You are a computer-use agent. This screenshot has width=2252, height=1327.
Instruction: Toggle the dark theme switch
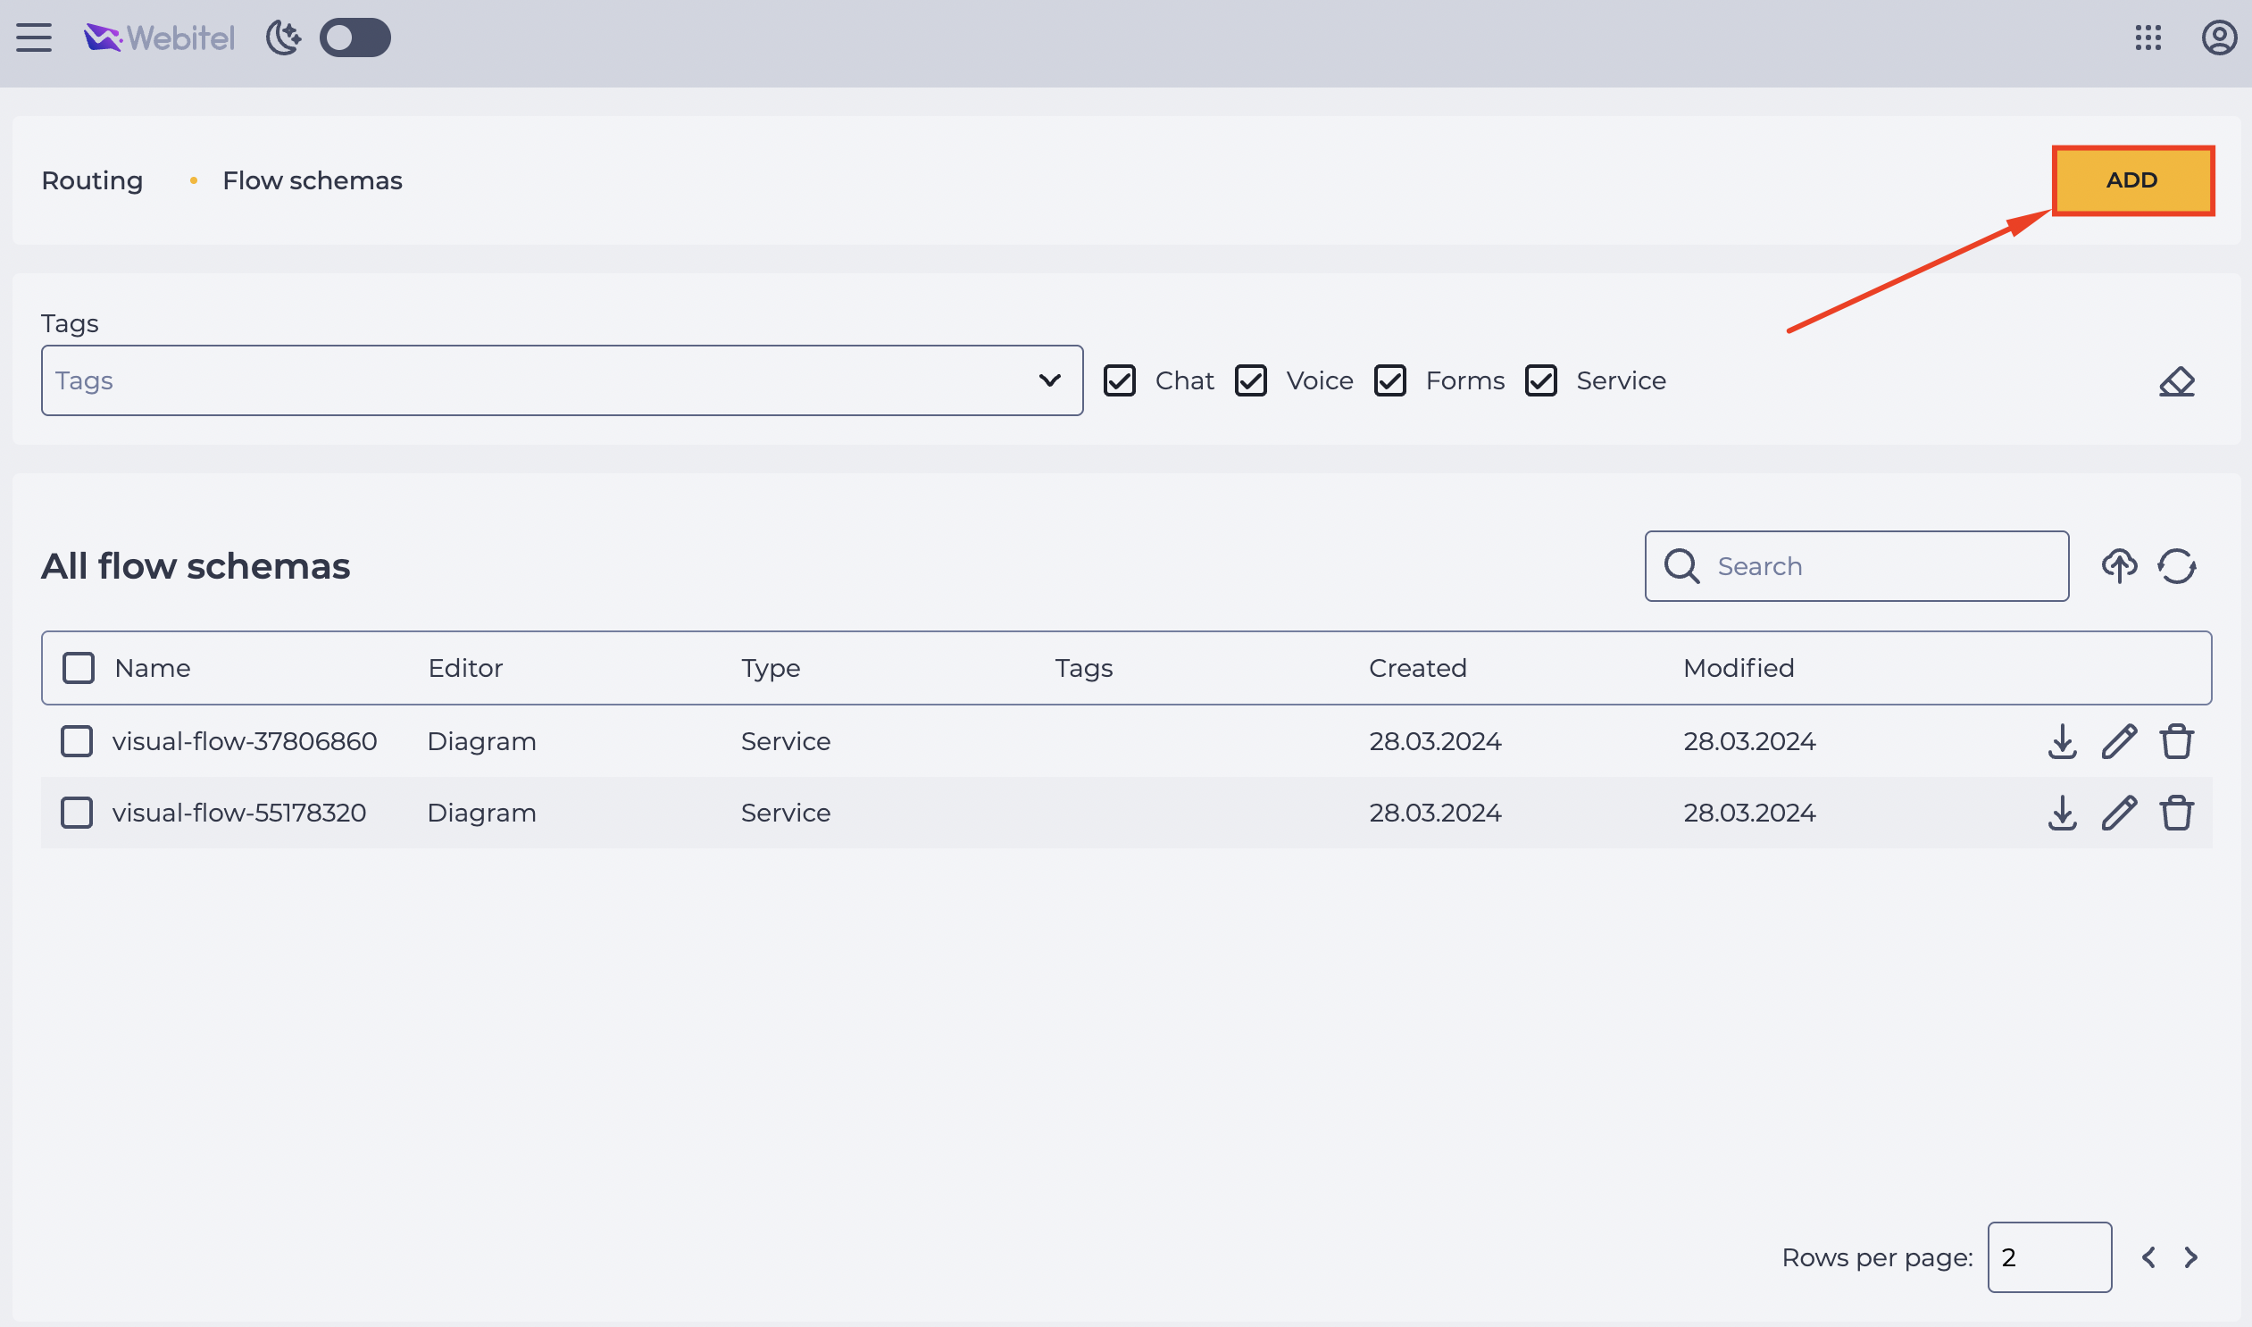[x=354, y=38]
